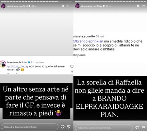Open brando.ephrikian username in comment

coord(17,62)
